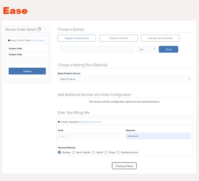
Task: Click the Validate coupon button
Action: point(27,71)
